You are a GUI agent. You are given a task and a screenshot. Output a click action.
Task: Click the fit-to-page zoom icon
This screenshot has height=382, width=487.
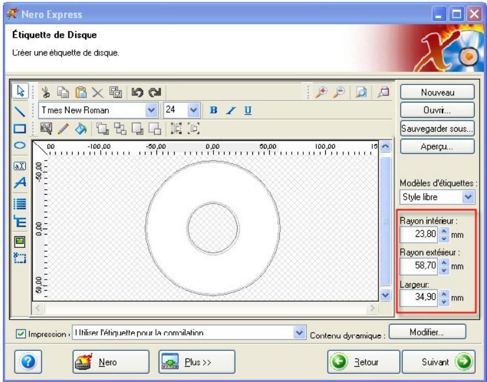pos(361,92)
